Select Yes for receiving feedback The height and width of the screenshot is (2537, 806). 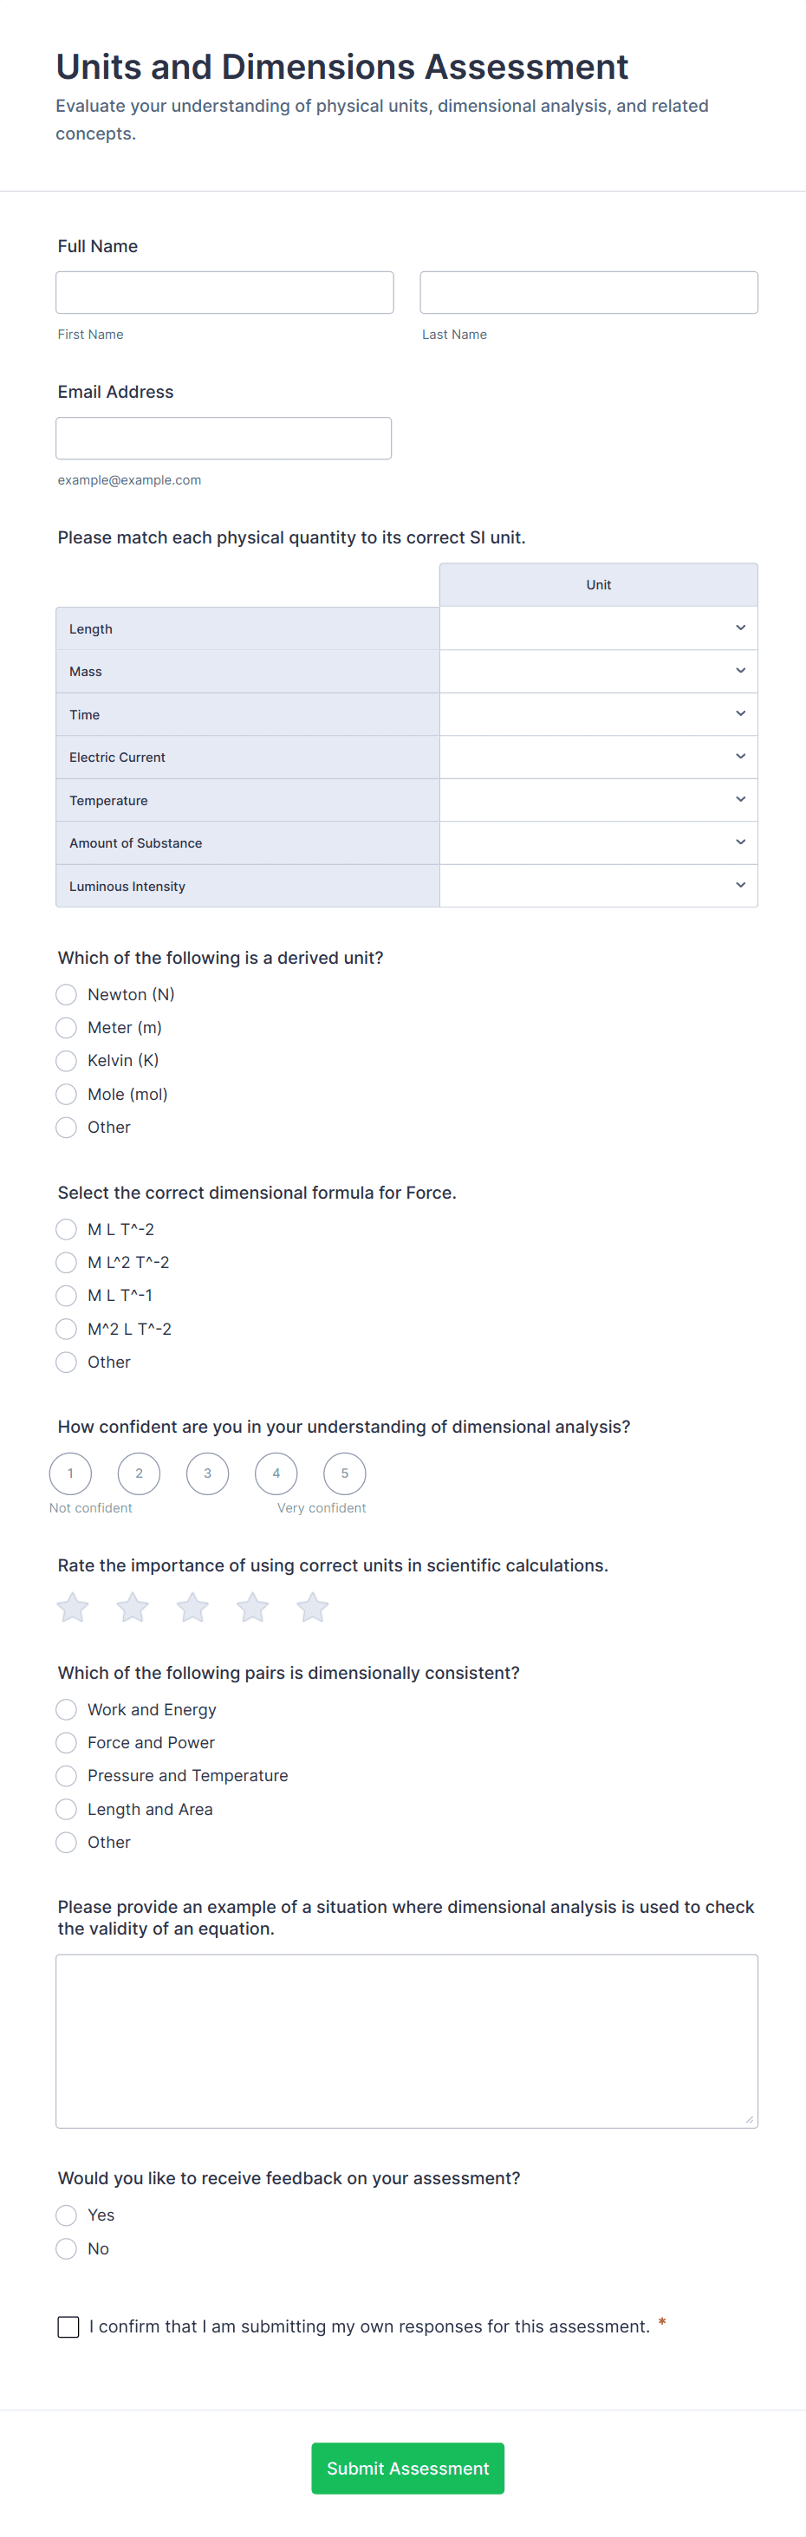pyautogui.click(x=67, y=2215)
